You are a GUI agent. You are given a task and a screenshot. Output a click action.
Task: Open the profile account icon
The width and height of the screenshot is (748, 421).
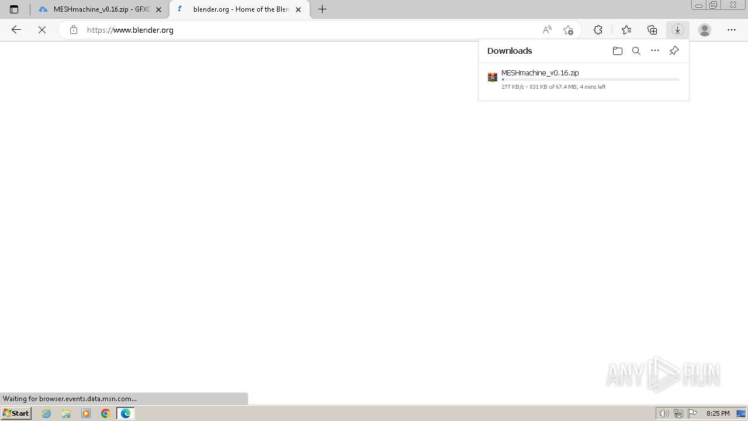[705, 30]
